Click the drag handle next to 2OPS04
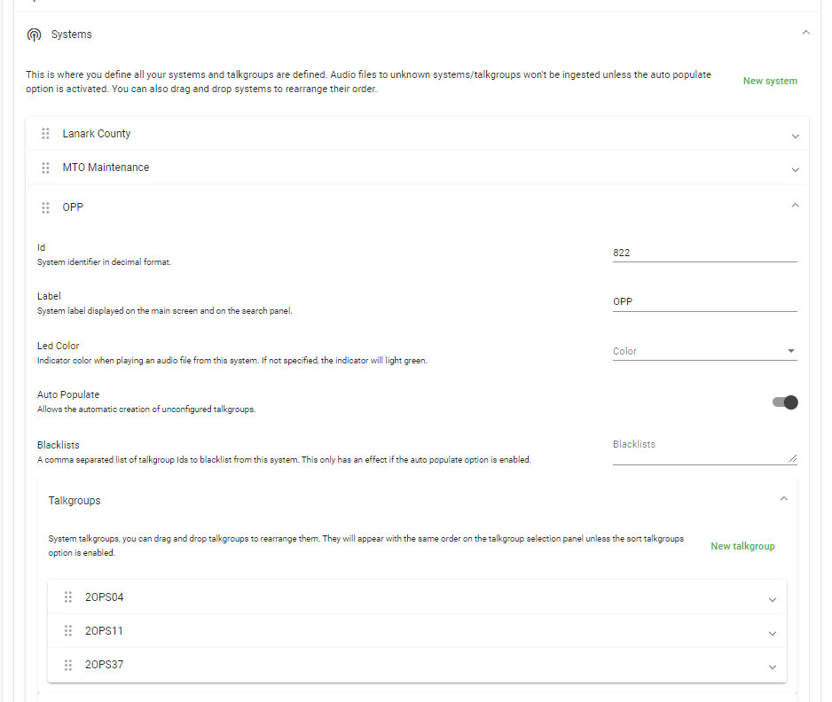The height and width of the screenshot is (702, 832). click(x=68, y=597)
